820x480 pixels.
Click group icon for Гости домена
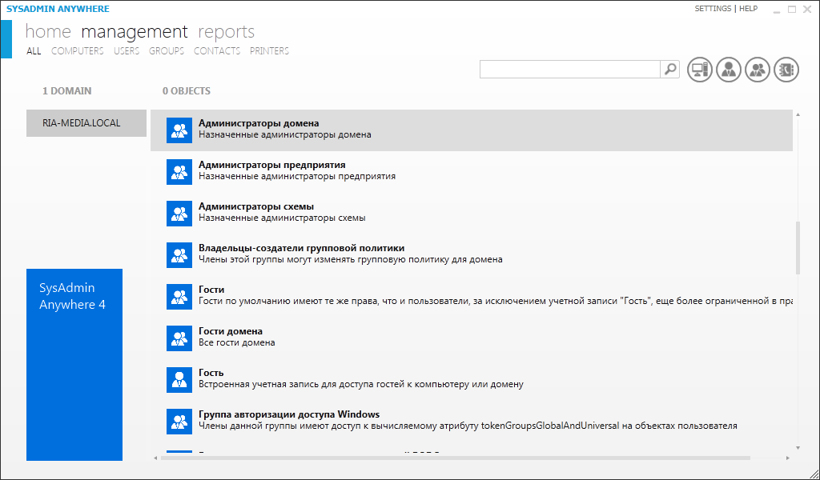[x=179, y=338]
